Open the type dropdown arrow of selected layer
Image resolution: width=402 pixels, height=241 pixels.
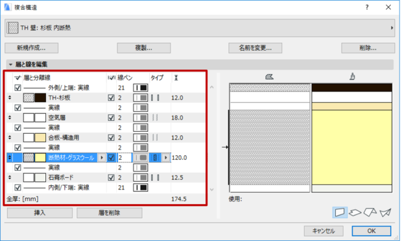click(165, 157)
